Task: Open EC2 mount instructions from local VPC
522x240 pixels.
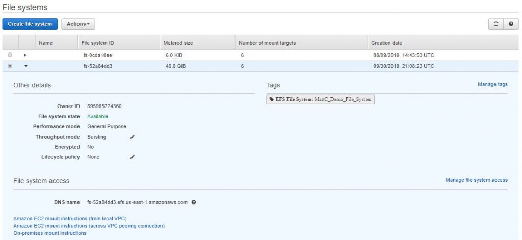Action: click(70, 219)
